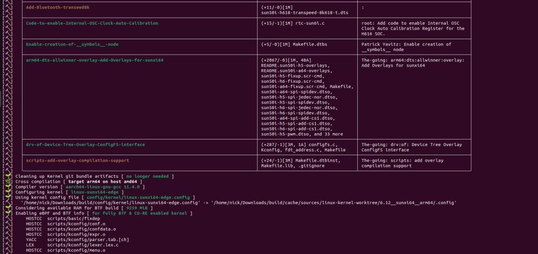
Task: Click the seedling icon beside "Cleaning up Kernel git bundle artifacts"
Action: coord(8,176)
